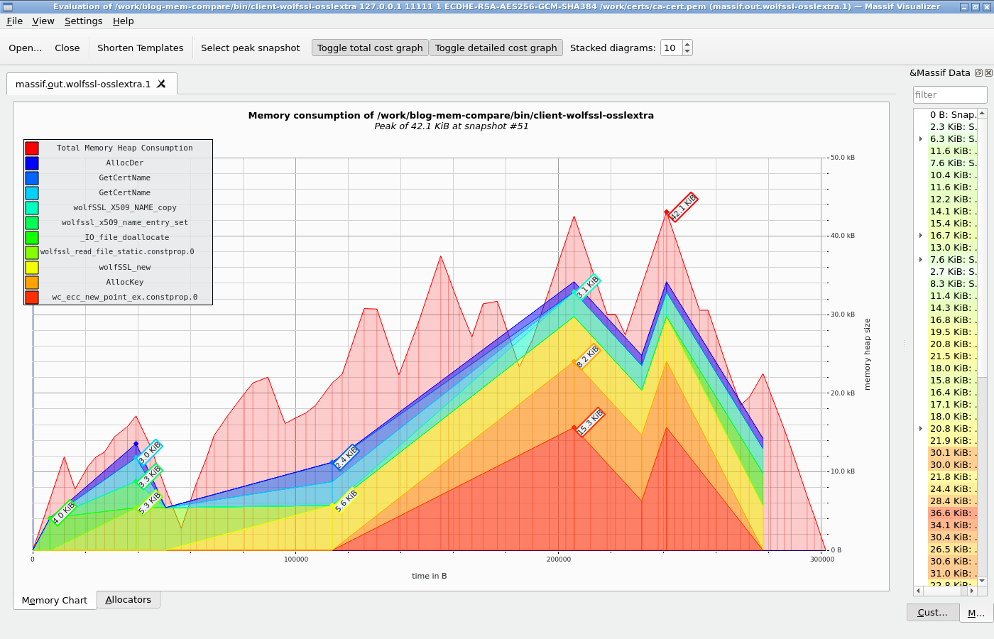Increase the stacked diagrams count
Screen dimensions: 994x639
pos(687,44)
